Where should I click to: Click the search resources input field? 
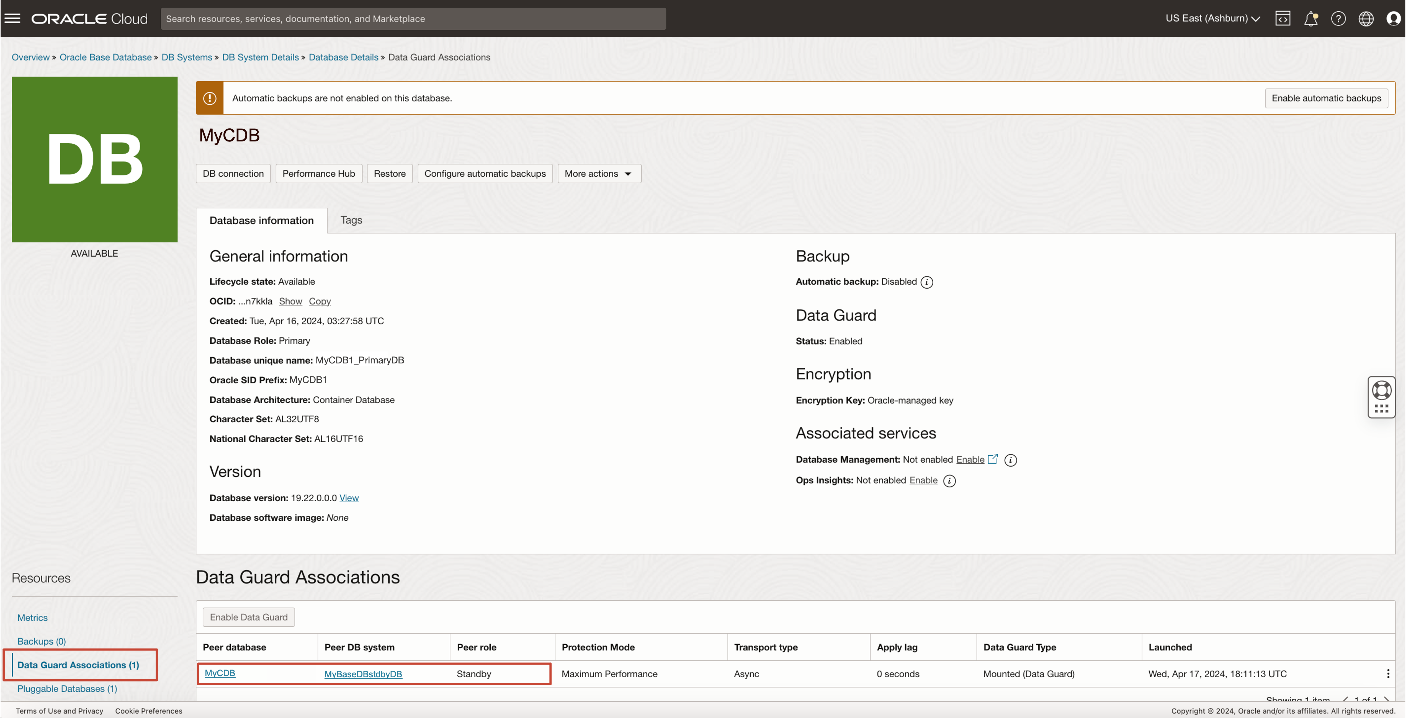pyautogui.click(x=413, y=19)
